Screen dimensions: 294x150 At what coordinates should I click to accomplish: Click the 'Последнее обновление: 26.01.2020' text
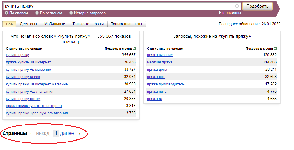click(249, 24)
